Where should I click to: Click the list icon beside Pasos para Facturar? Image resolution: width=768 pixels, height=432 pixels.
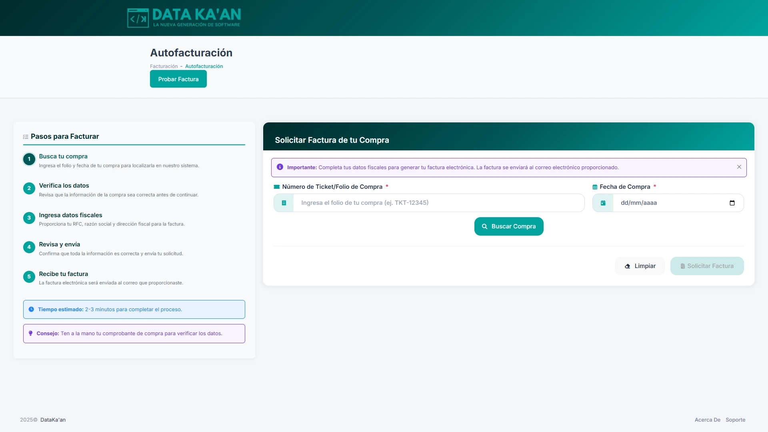[26, 136]
